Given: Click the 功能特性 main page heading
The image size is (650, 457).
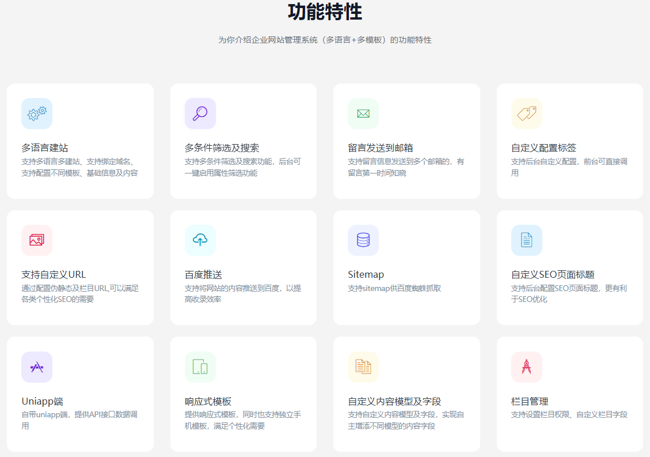Looking at the screenshot, I should pyautogui.click(x=325, y=12).
